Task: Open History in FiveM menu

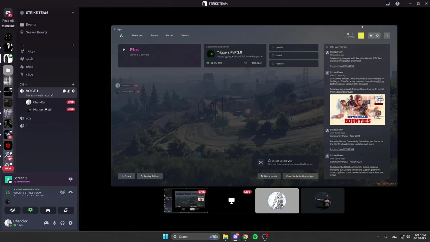Action: (294, 64)
